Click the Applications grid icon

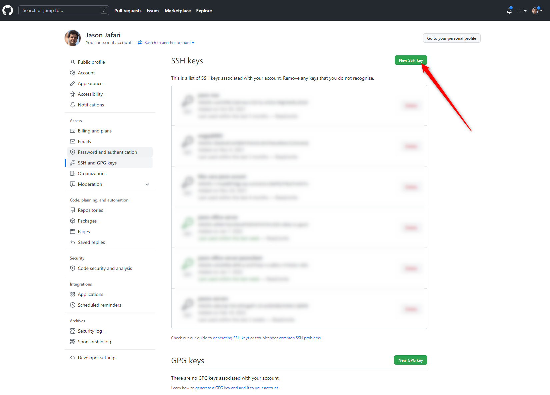click(x=73, y=294)
